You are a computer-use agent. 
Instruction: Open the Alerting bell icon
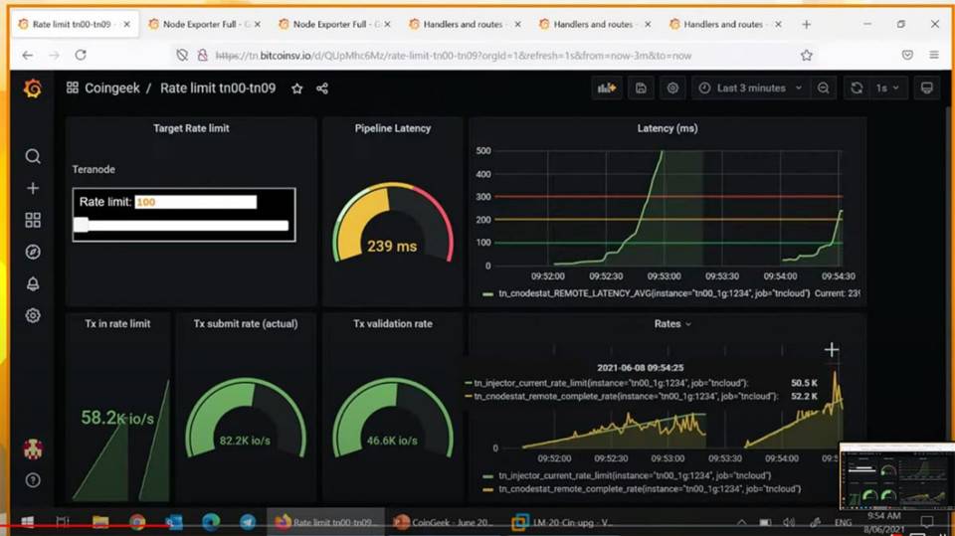[x=33, y=283]
